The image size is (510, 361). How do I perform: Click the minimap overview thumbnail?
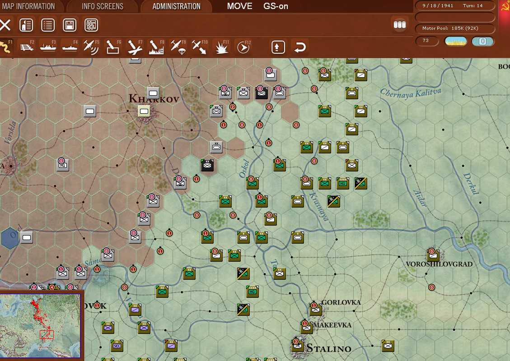pyautogui.click(x=40, y=326)
